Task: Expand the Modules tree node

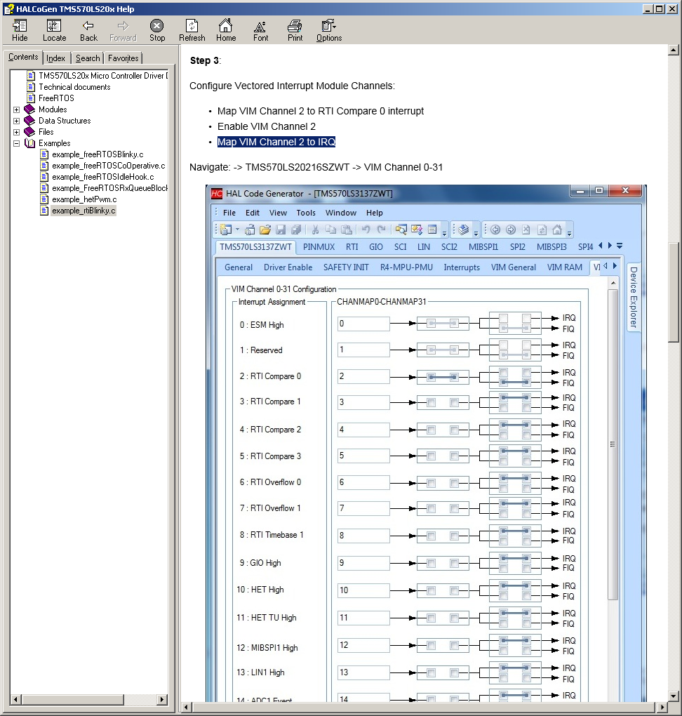Action: [16, 110]
